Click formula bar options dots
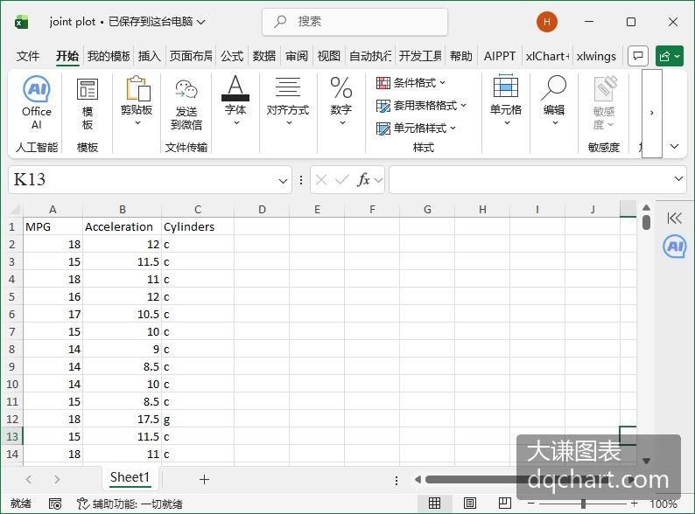Screen dimensions: 695x514 click(301, 180)
